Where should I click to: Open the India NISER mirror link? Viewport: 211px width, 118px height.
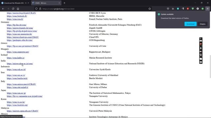pyautogui.click(x=20, y=64)
